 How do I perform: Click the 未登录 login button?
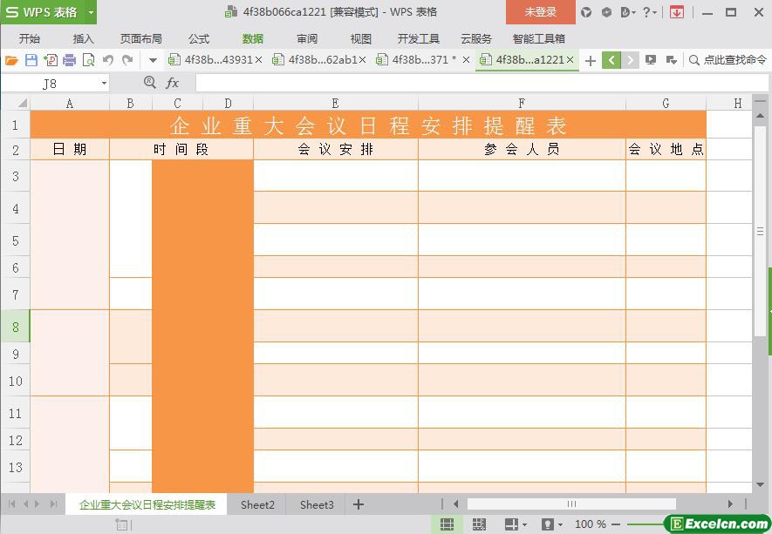(540, 12)
